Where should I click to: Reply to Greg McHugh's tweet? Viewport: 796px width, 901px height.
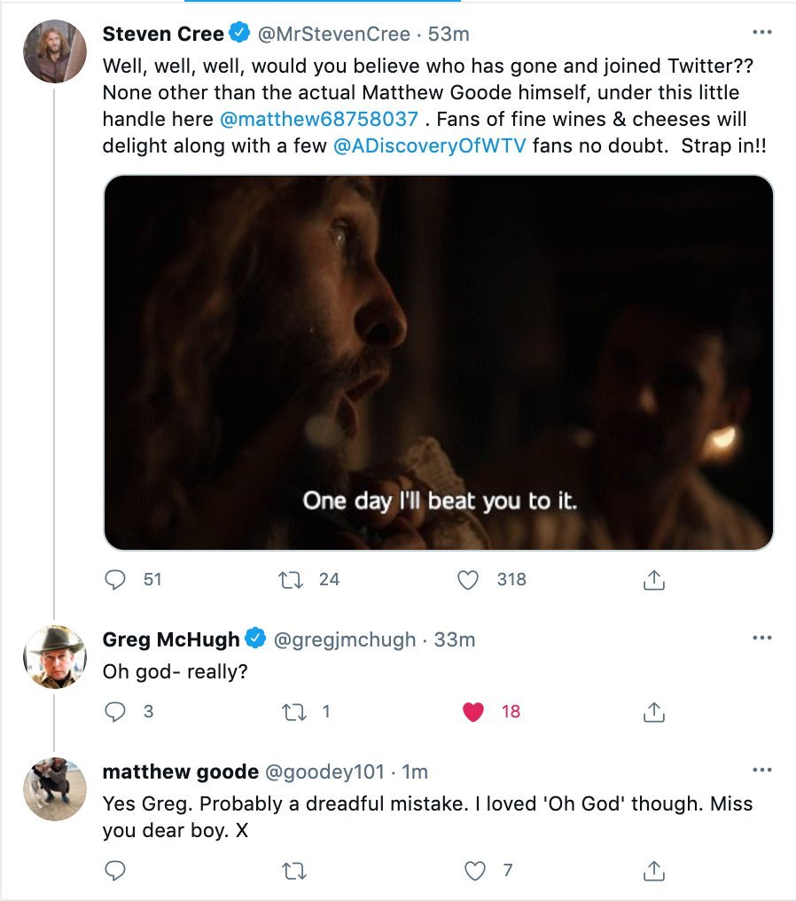point(116,711)
